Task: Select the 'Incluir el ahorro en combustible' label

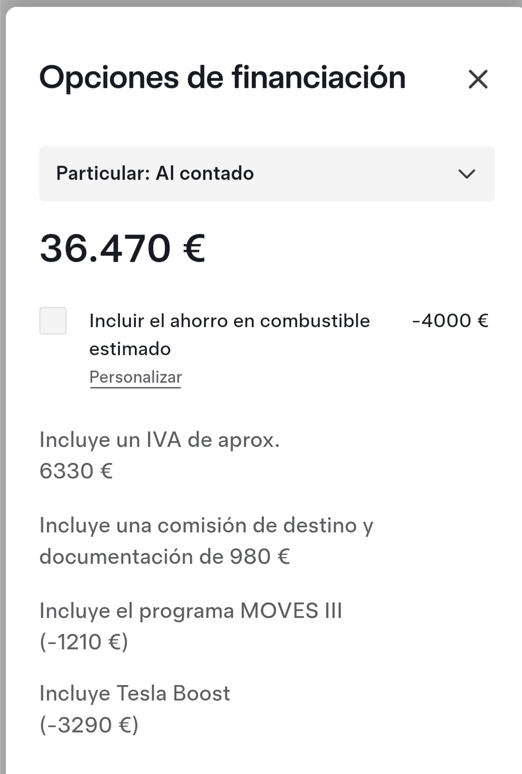Action: (x=230, y=321)
